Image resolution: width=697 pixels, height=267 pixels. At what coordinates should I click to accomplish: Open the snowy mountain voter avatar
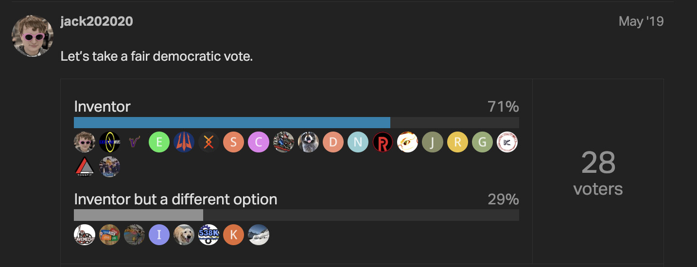click(x=259, y=234)
